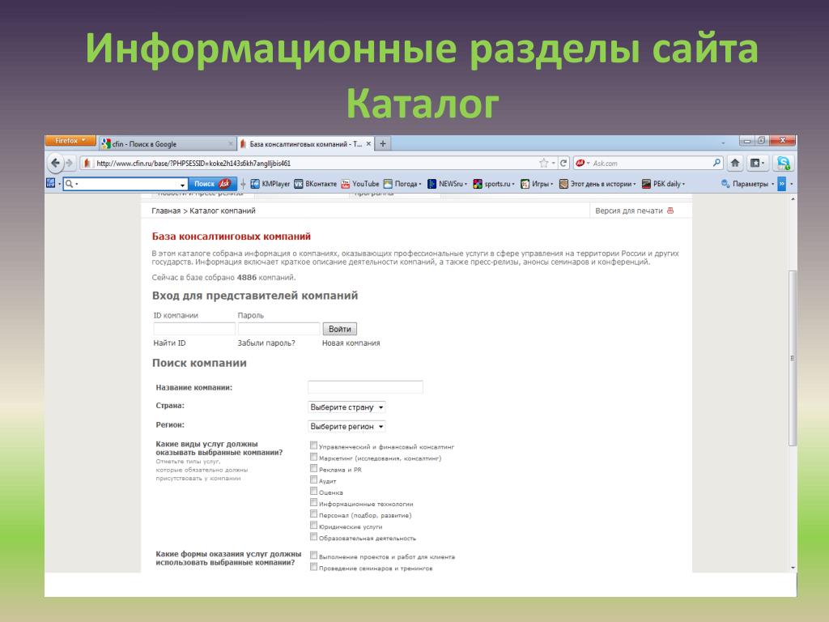Open the orange Firefox menu button
Screen dimensions: 829x622
point(70,140)
